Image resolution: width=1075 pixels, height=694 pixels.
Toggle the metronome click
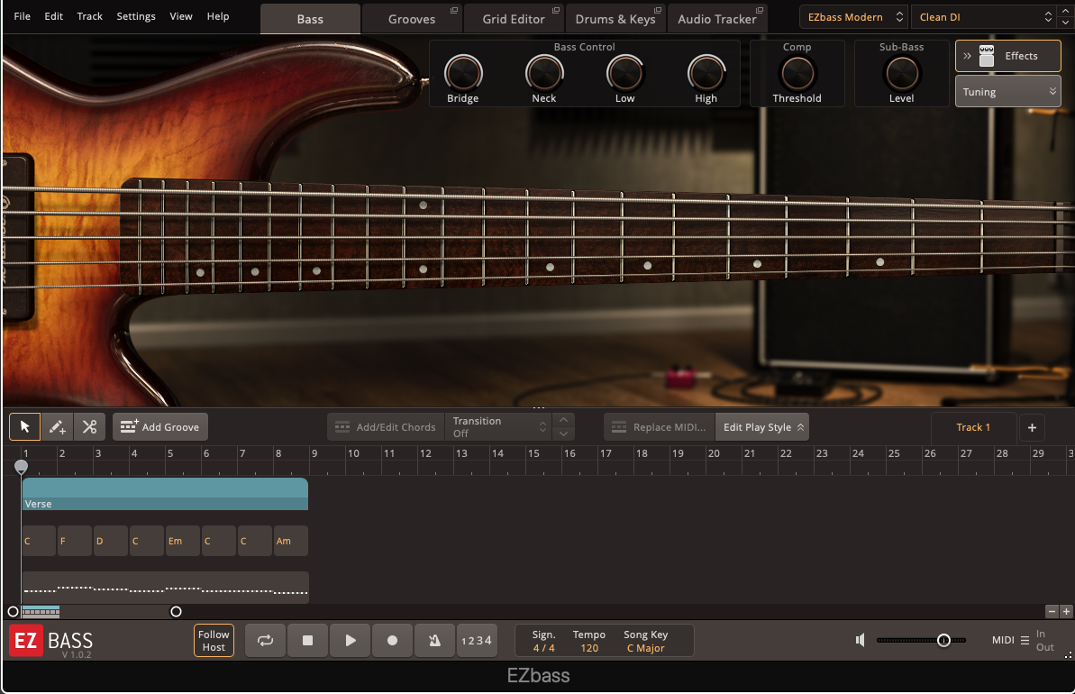[x=434, y=641]
